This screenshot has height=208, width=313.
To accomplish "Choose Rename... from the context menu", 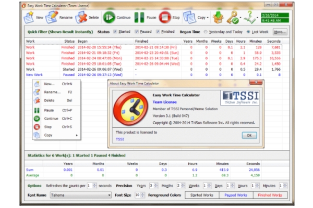I will click(x=52, y=92).
